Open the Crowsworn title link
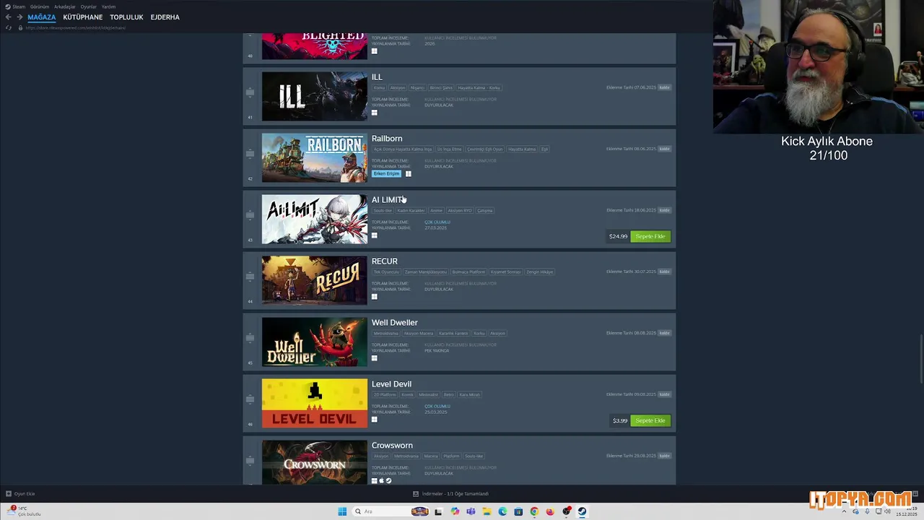Viewport: 924px width, 520px height. pos(392,446)
